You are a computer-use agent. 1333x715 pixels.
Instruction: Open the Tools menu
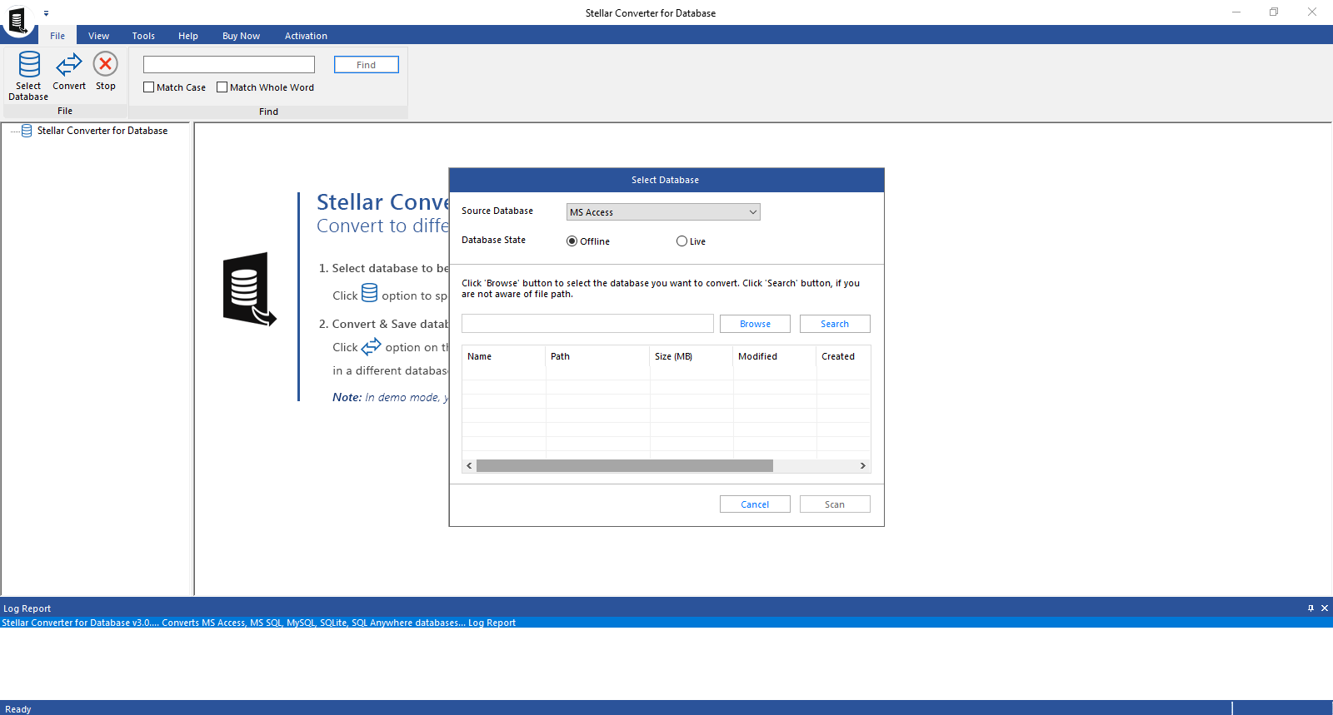click(143, 36)
